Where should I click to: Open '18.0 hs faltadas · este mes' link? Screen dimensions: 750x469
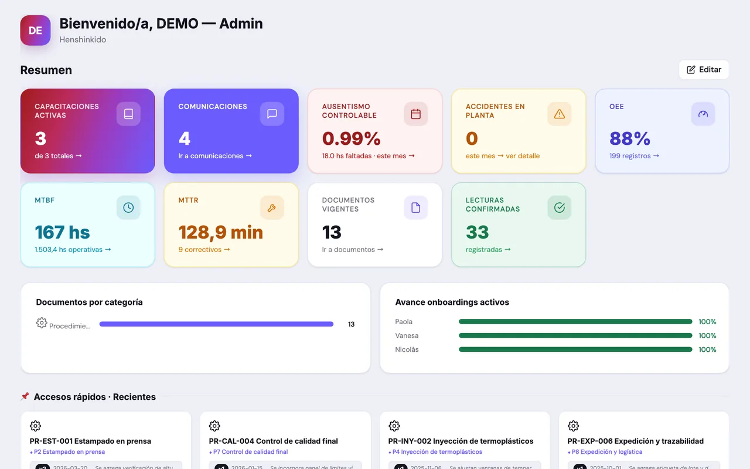click(x=369, y=156)
